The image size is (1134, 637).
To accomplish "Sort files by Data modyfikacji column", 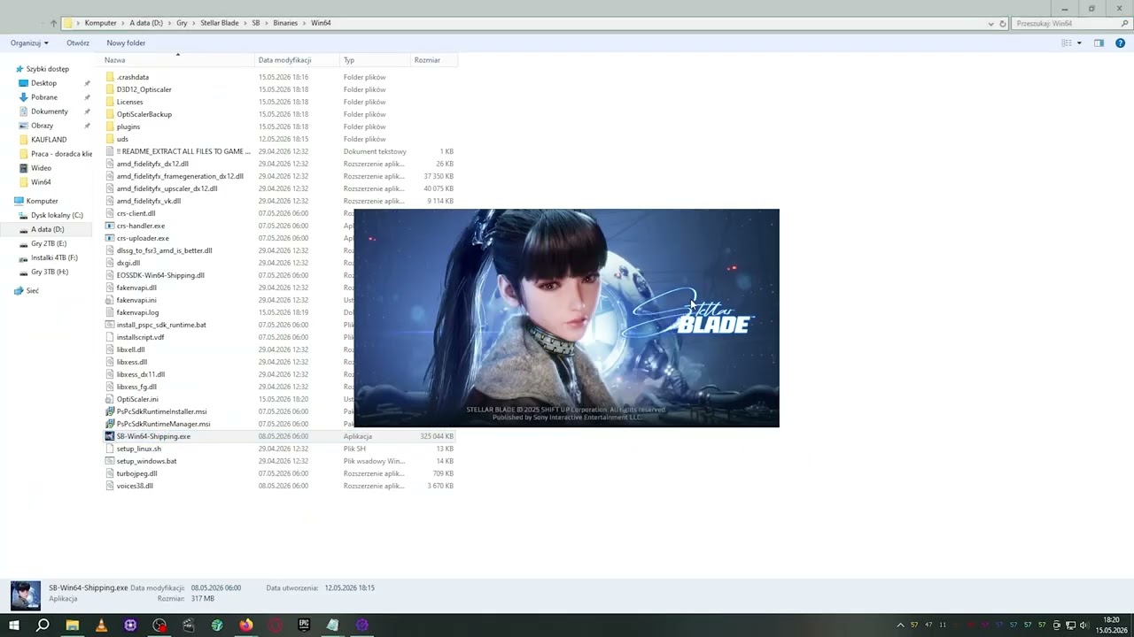I will 284,60.
